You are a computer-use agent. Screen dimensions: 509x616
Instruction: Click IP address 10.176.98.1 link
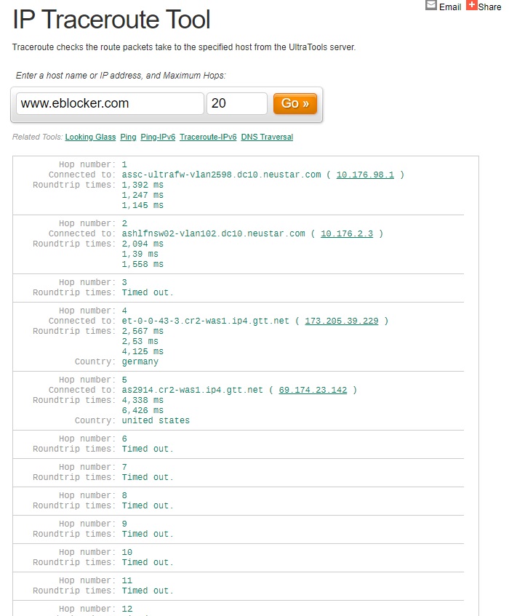pyautogui.click(x=365, y=175)
